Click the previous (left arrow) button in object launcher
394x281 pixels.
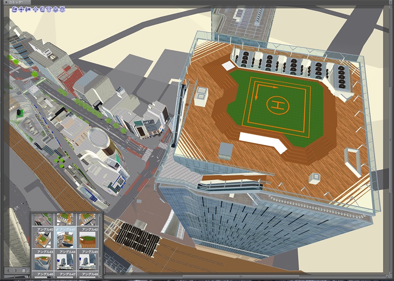pos(8,270)
